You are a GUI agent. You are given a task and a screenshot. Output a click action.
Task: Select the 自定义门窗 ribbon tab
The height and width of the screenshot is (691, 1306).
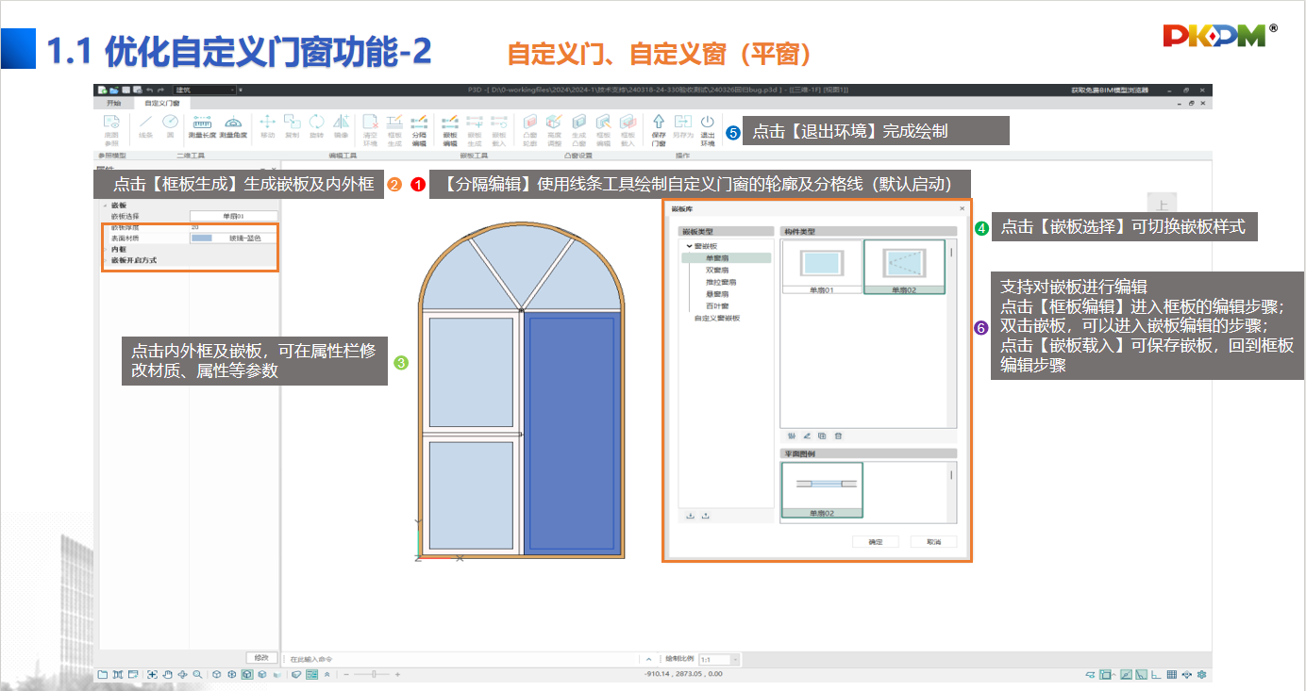pos(161,102)
